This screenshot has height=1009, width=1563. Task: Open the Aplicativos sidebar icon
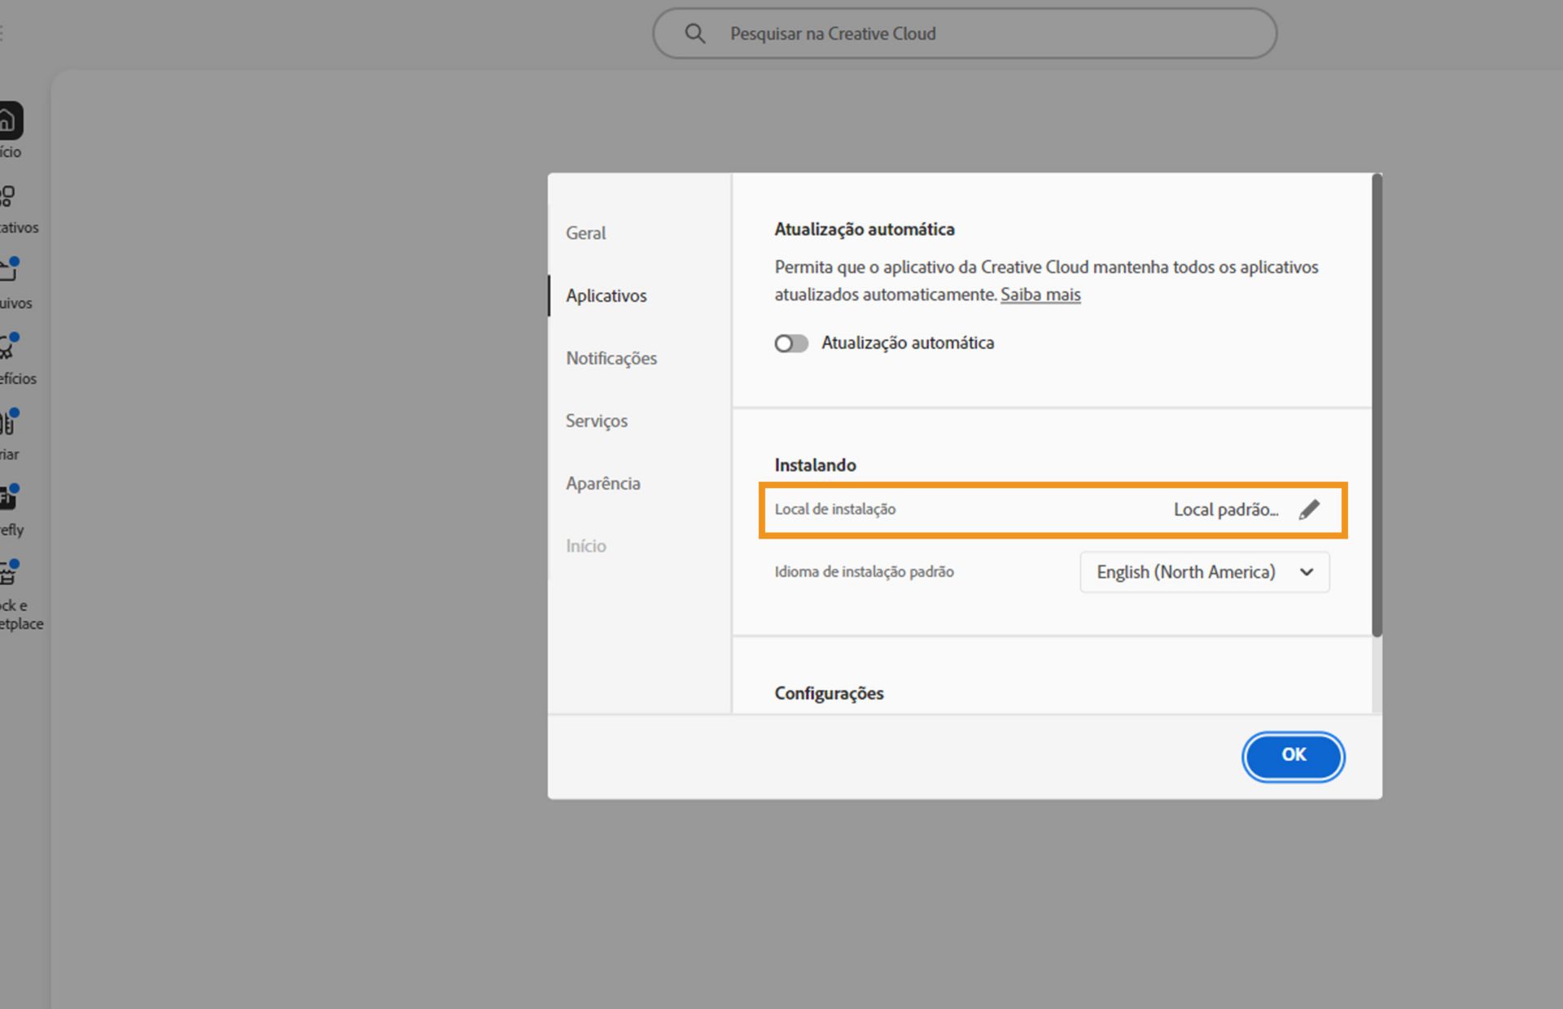tap(8, 197)
